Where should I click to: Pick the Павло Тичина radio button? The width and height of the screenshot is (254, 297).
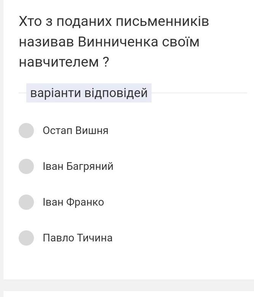point(26,238)
